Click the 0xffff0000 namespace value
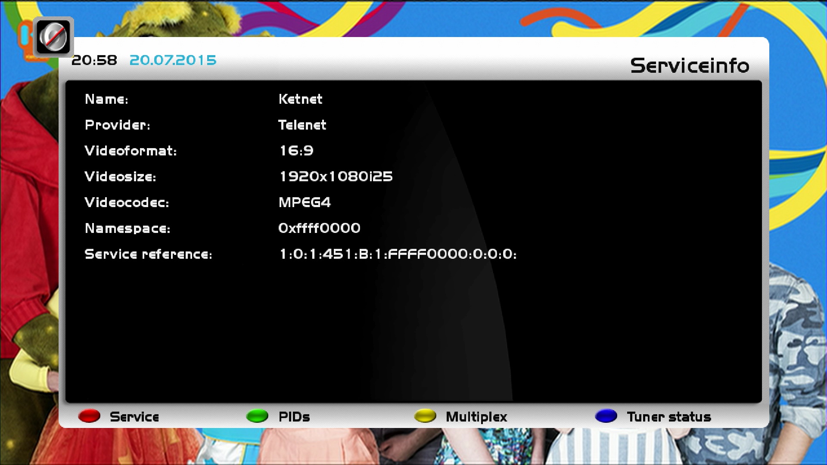Image resolution: width=827 pixels, height=465 pixels. (319, 228)
